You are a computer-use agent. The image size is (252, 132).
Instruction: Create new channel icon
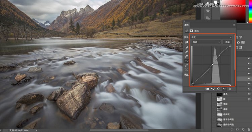243,129
